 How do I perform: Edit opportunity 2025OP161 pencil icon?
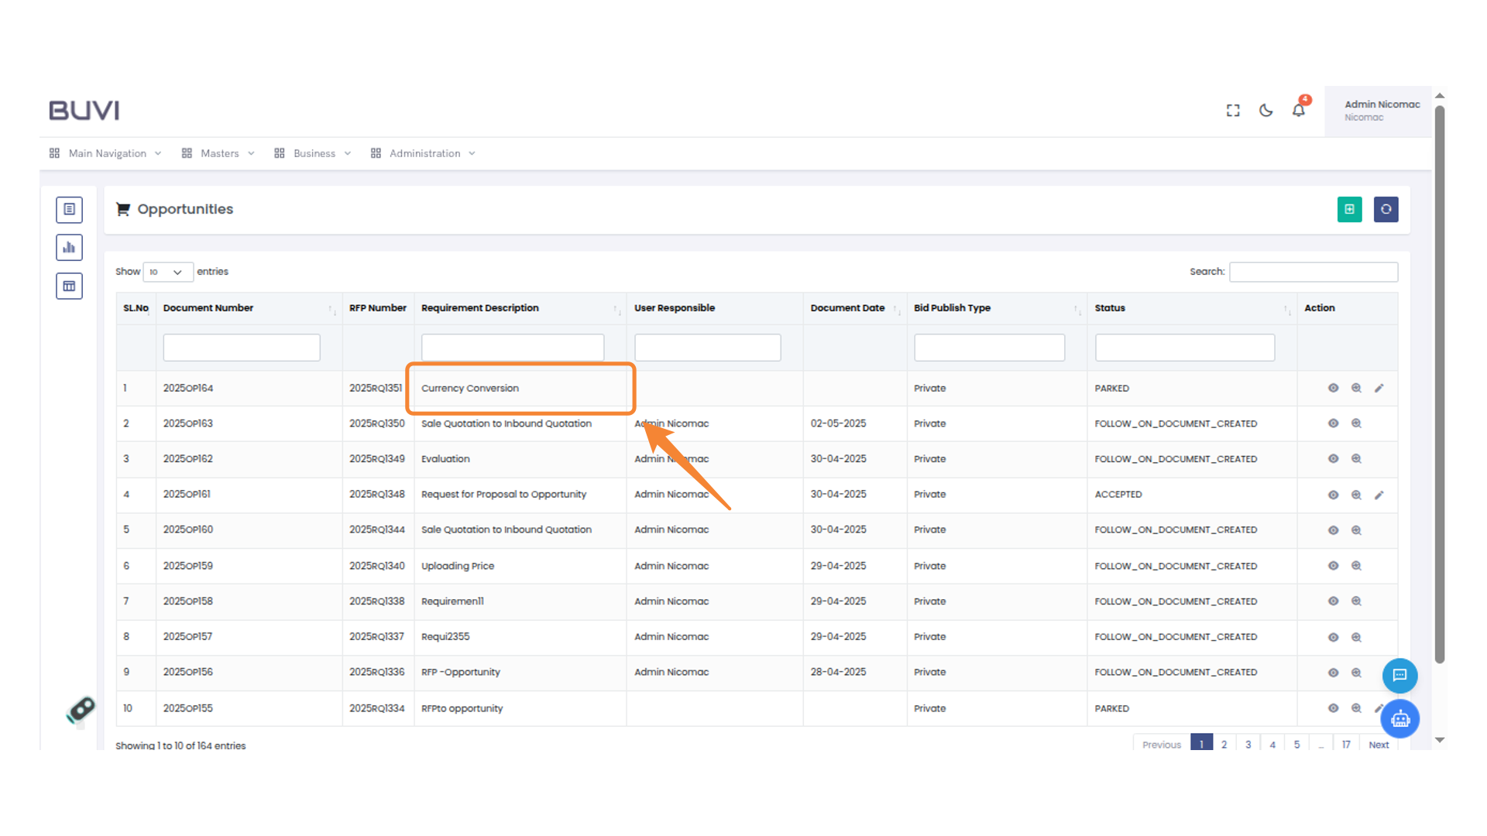coord(1379,495)
